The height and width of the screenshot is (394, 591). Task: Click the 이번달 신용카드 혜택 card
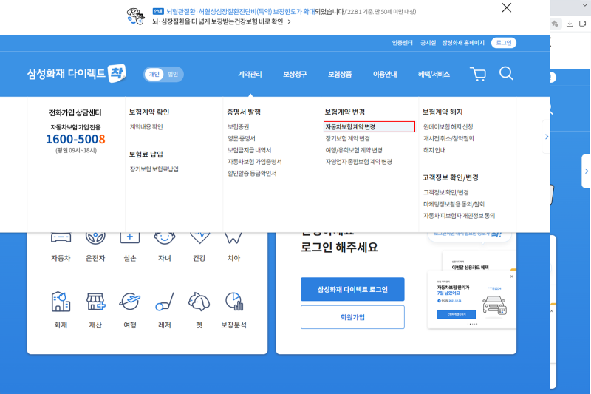(479, 261)
